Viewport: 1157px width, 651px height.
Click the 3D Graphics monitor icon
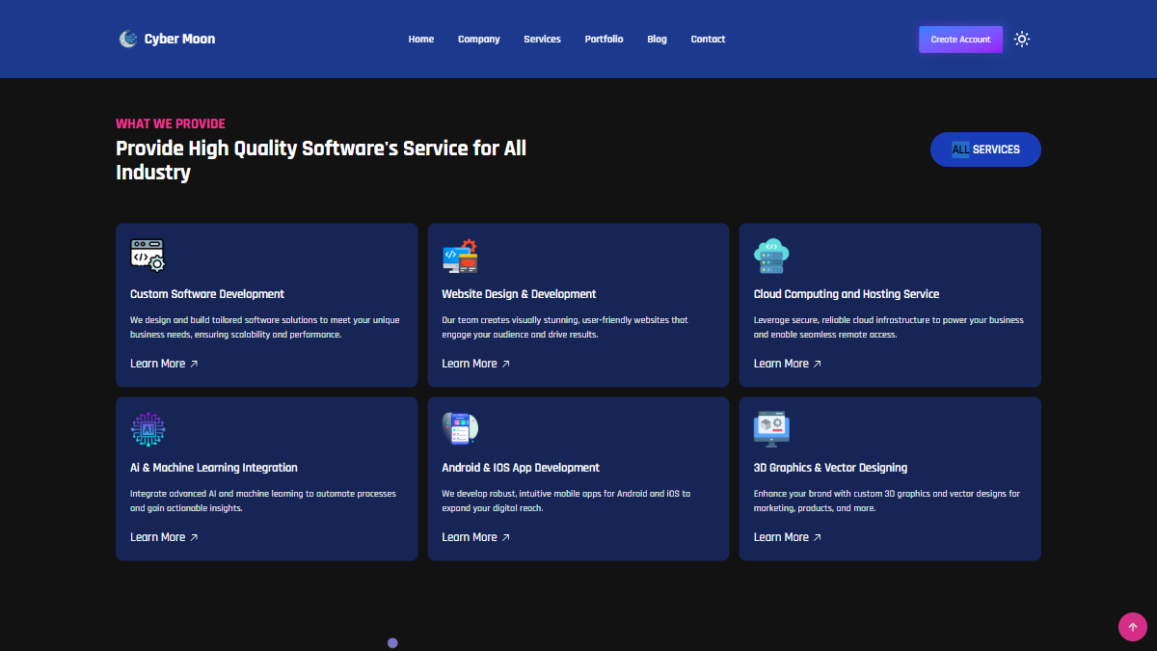coord(771,429)
